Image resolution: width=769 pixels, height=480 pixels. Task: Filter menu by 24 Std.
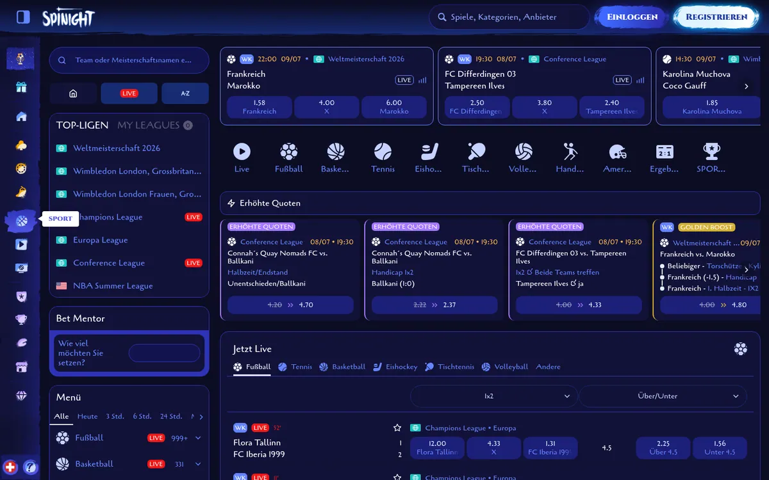click(171, 417)
